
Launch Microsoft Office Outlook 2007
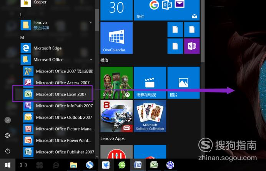coord(59,117)
